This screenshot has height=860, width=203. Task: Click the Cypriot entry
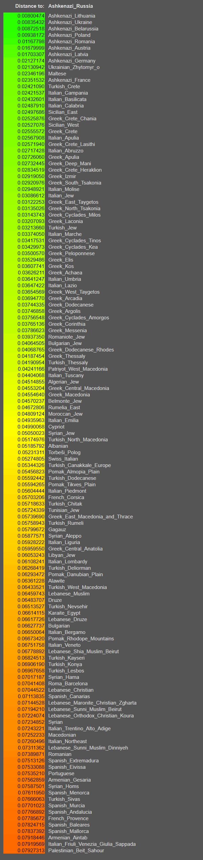(x=56, y=427)
